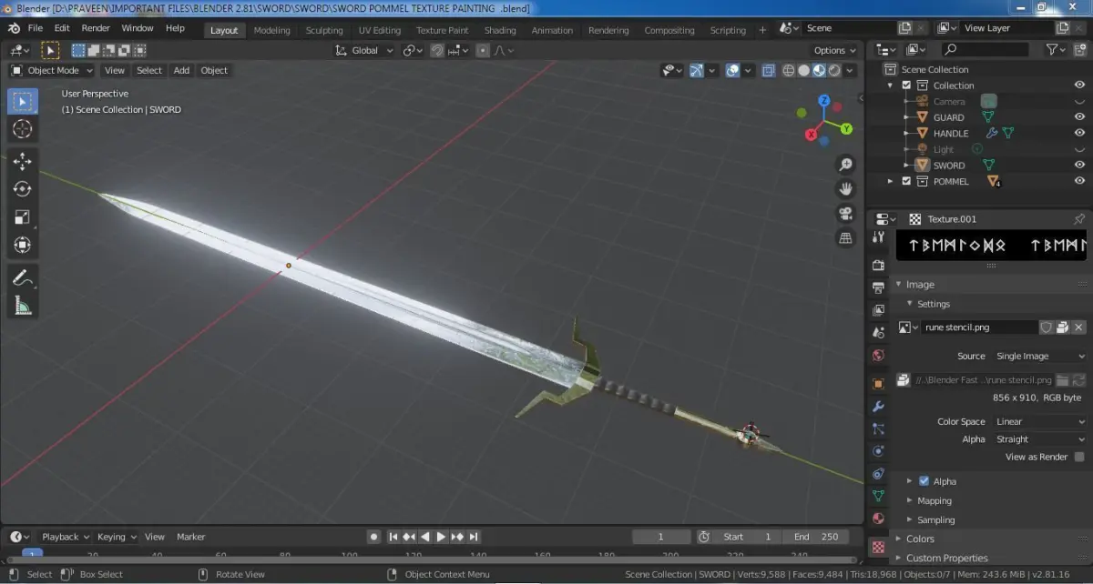Open the World properties tab icon

(x=878, y=356)
